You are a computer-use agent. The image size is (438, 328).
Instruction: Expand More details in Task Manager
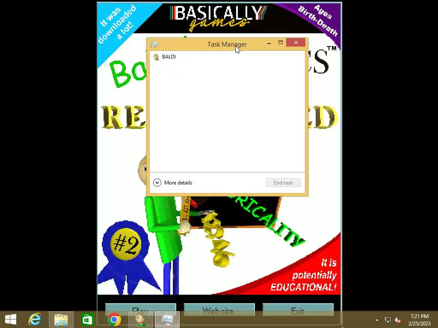click(x=173, y=183)
